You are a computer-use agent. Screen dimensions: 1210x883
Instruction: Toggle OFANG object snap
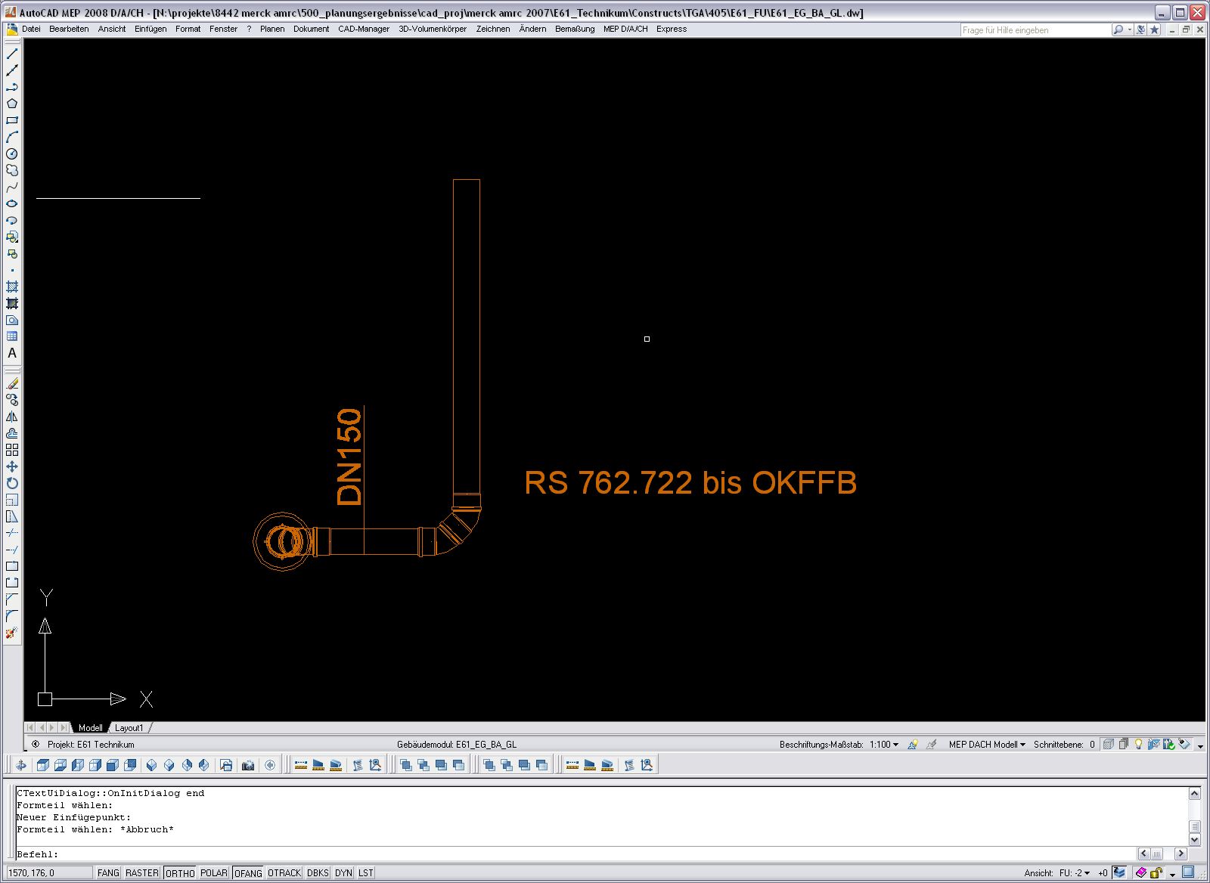[x=248, y=872]
